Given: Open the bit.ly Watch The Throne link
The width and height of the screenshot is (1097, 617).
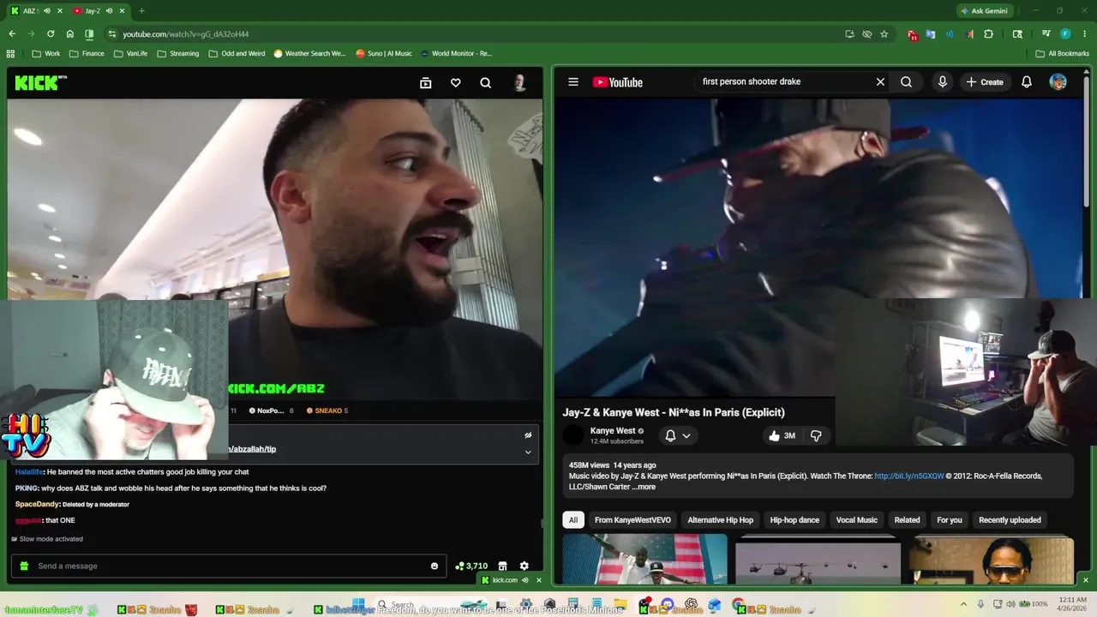Looking at the screenshot, I should [909, 476].
